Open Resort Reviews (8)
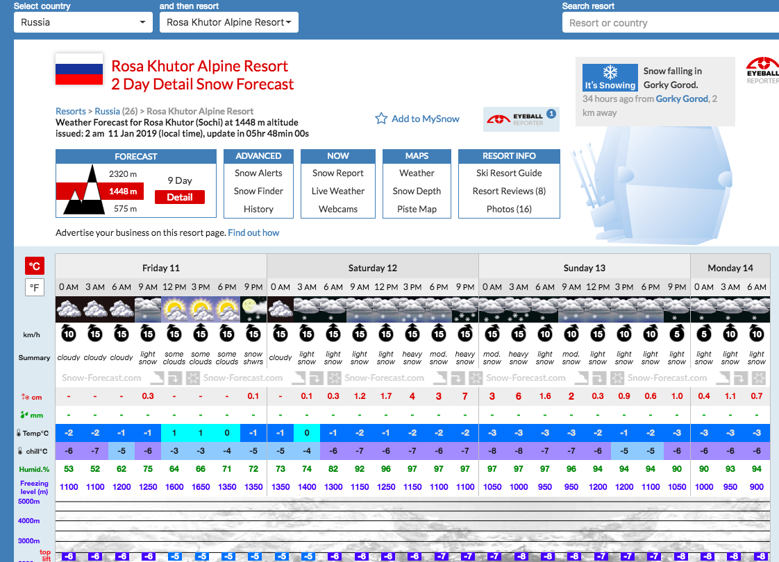779x562 pixels. 509,191
